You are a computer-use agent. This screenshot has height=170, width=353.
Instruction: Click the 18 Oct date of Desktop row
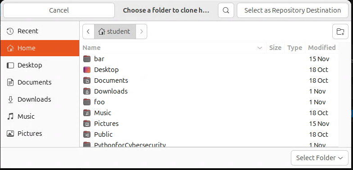[x=319, y=70]
